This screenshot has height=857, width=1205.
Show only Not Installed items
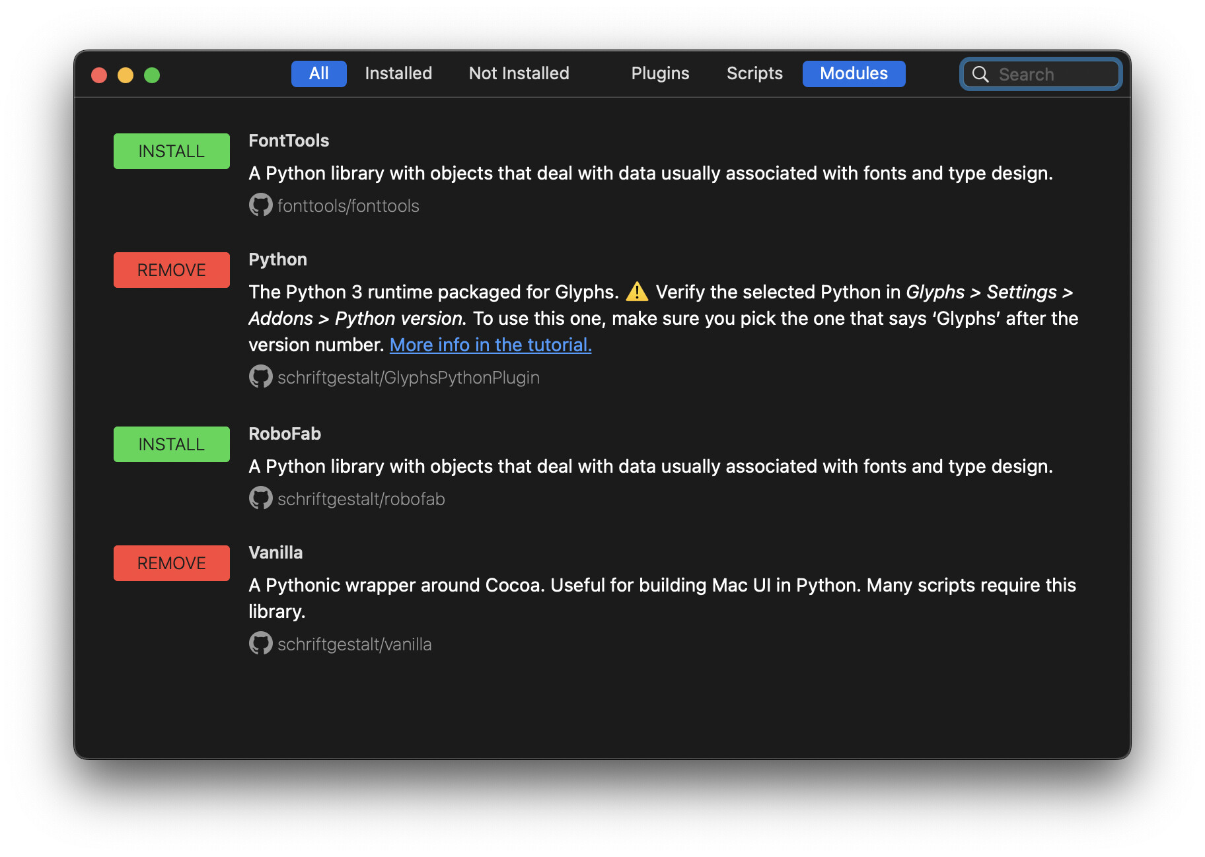(519, 73)
